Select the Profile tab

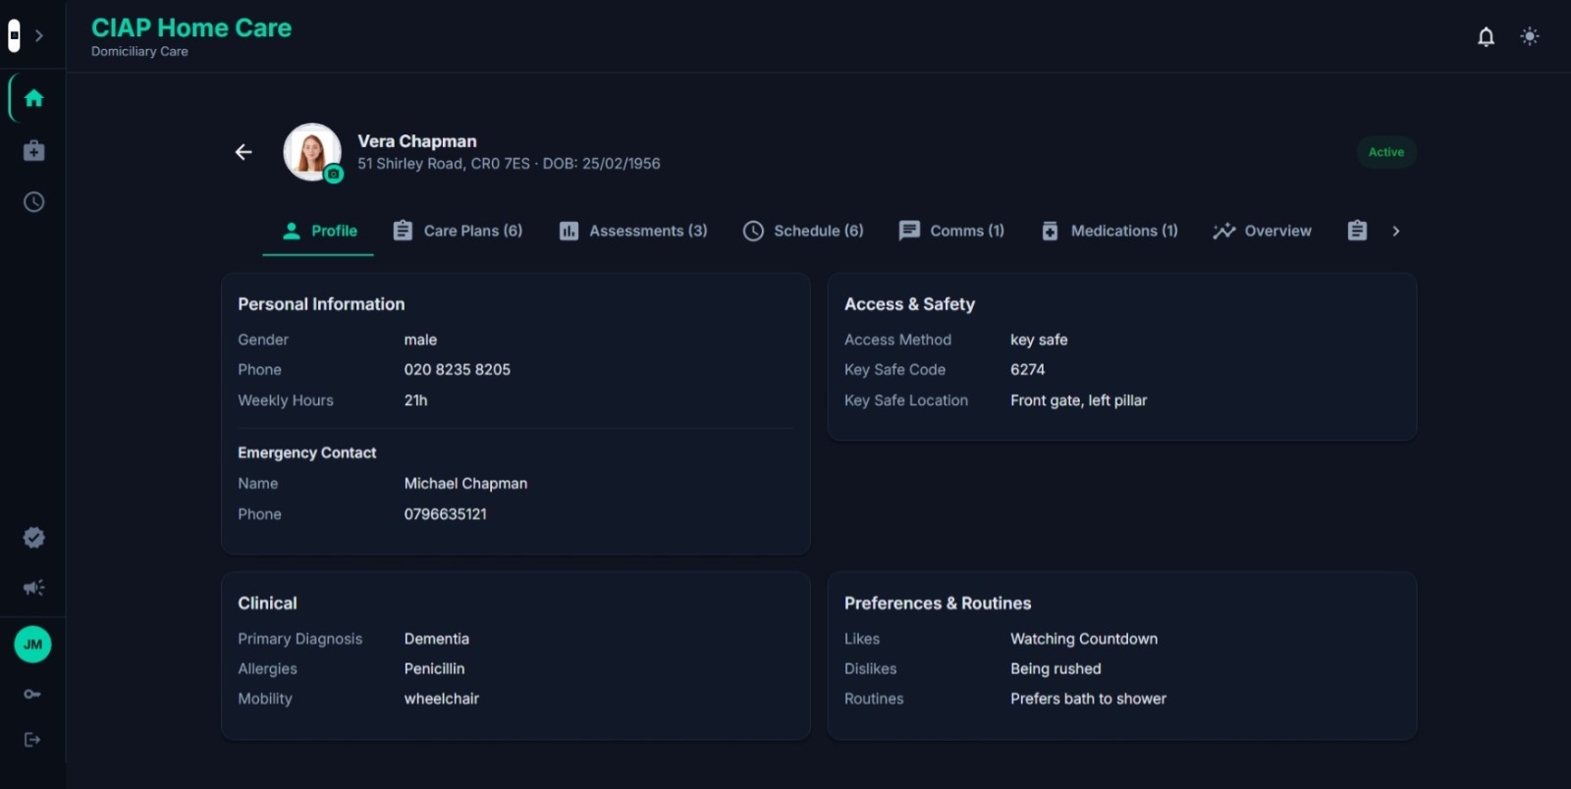318,231
